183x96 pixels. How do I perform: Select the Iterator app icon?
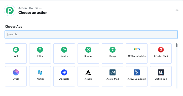(88, 50)
